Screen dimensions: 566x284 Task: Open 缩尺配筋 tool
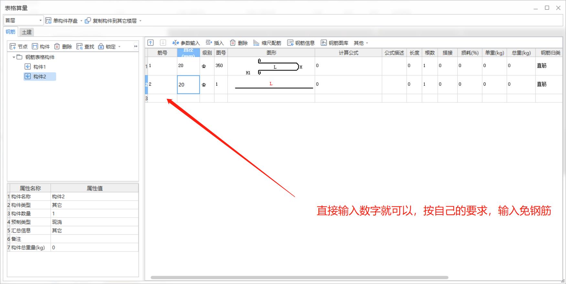click(267, 43)
